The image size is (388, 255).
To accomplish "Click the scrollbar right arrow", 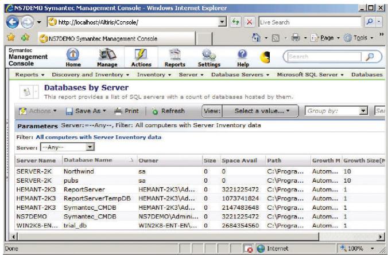I will tap(381, 237).
